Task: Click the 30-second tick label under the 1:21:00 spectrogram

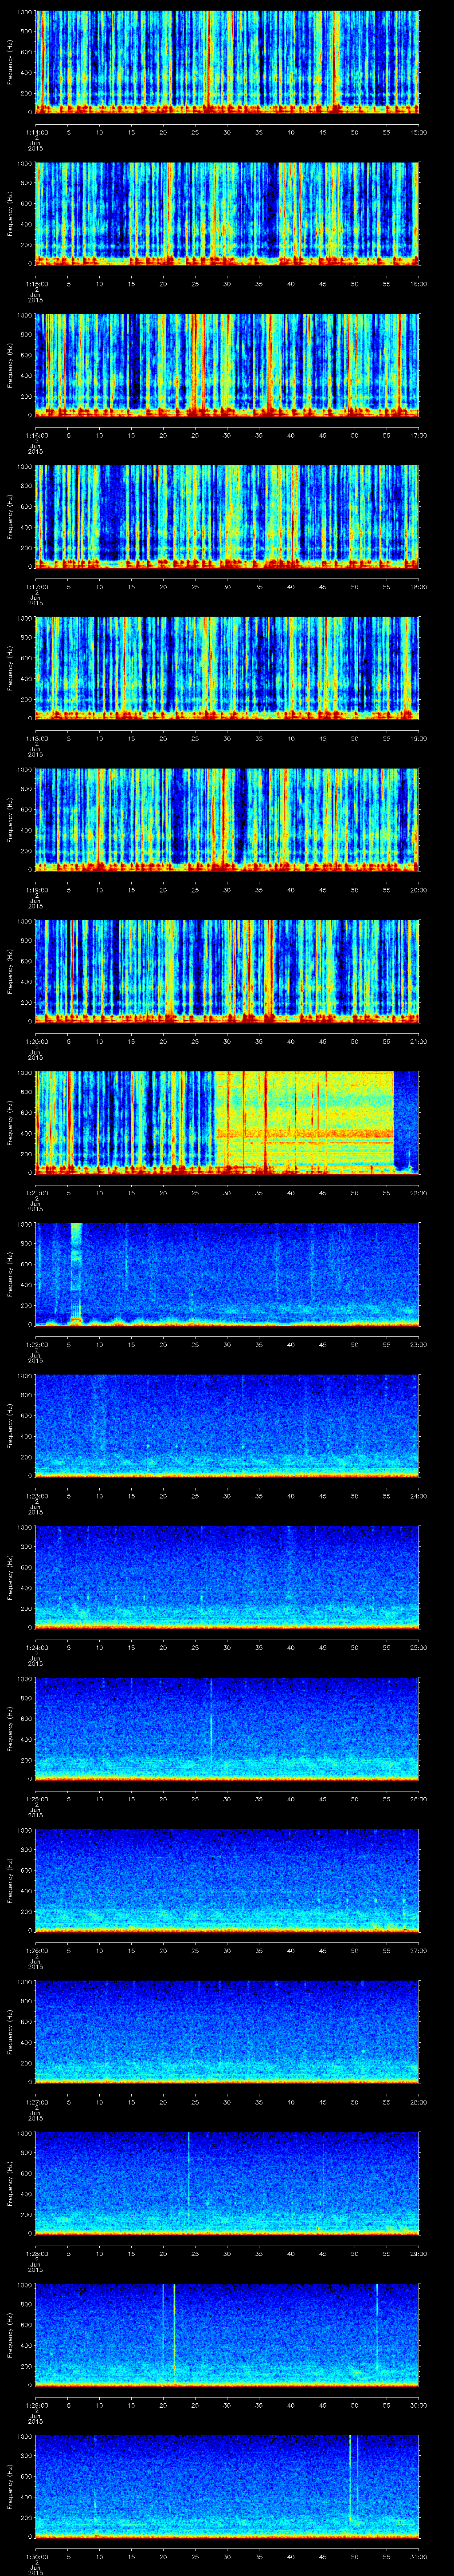Action: [x=227, y=1192]
